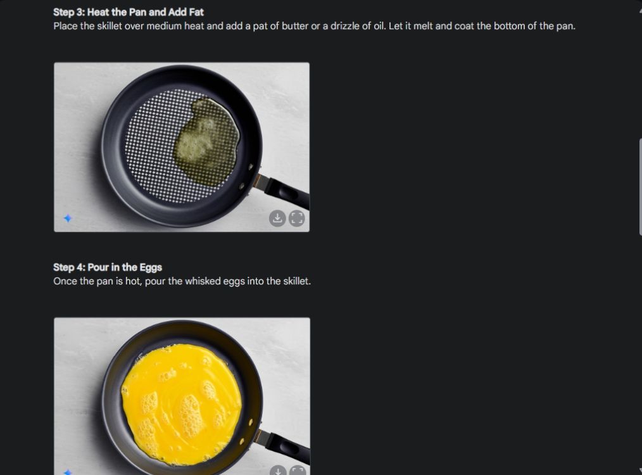Screen dimensions: 642x475
Task: Open the Step 3 image in fullscreen
Action: (x=297, y=218)
